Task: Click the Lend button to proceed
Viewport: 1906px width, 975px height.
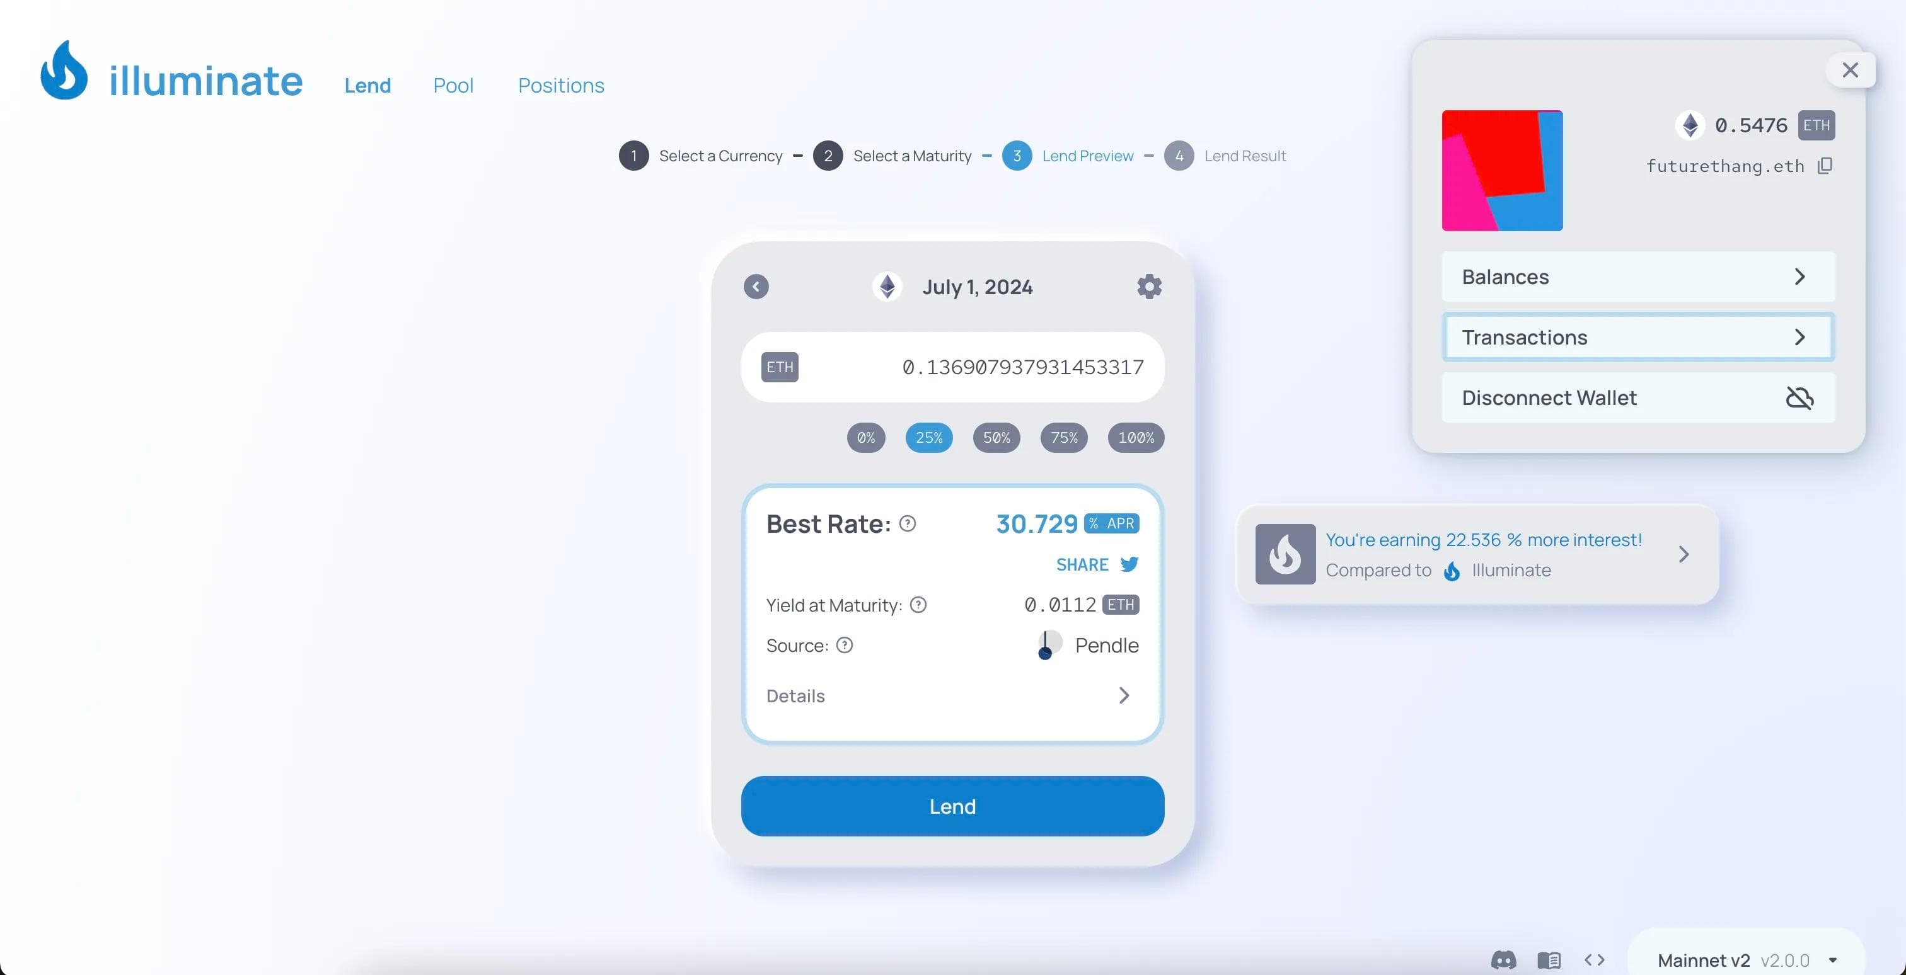Action: tap(952, 806)
